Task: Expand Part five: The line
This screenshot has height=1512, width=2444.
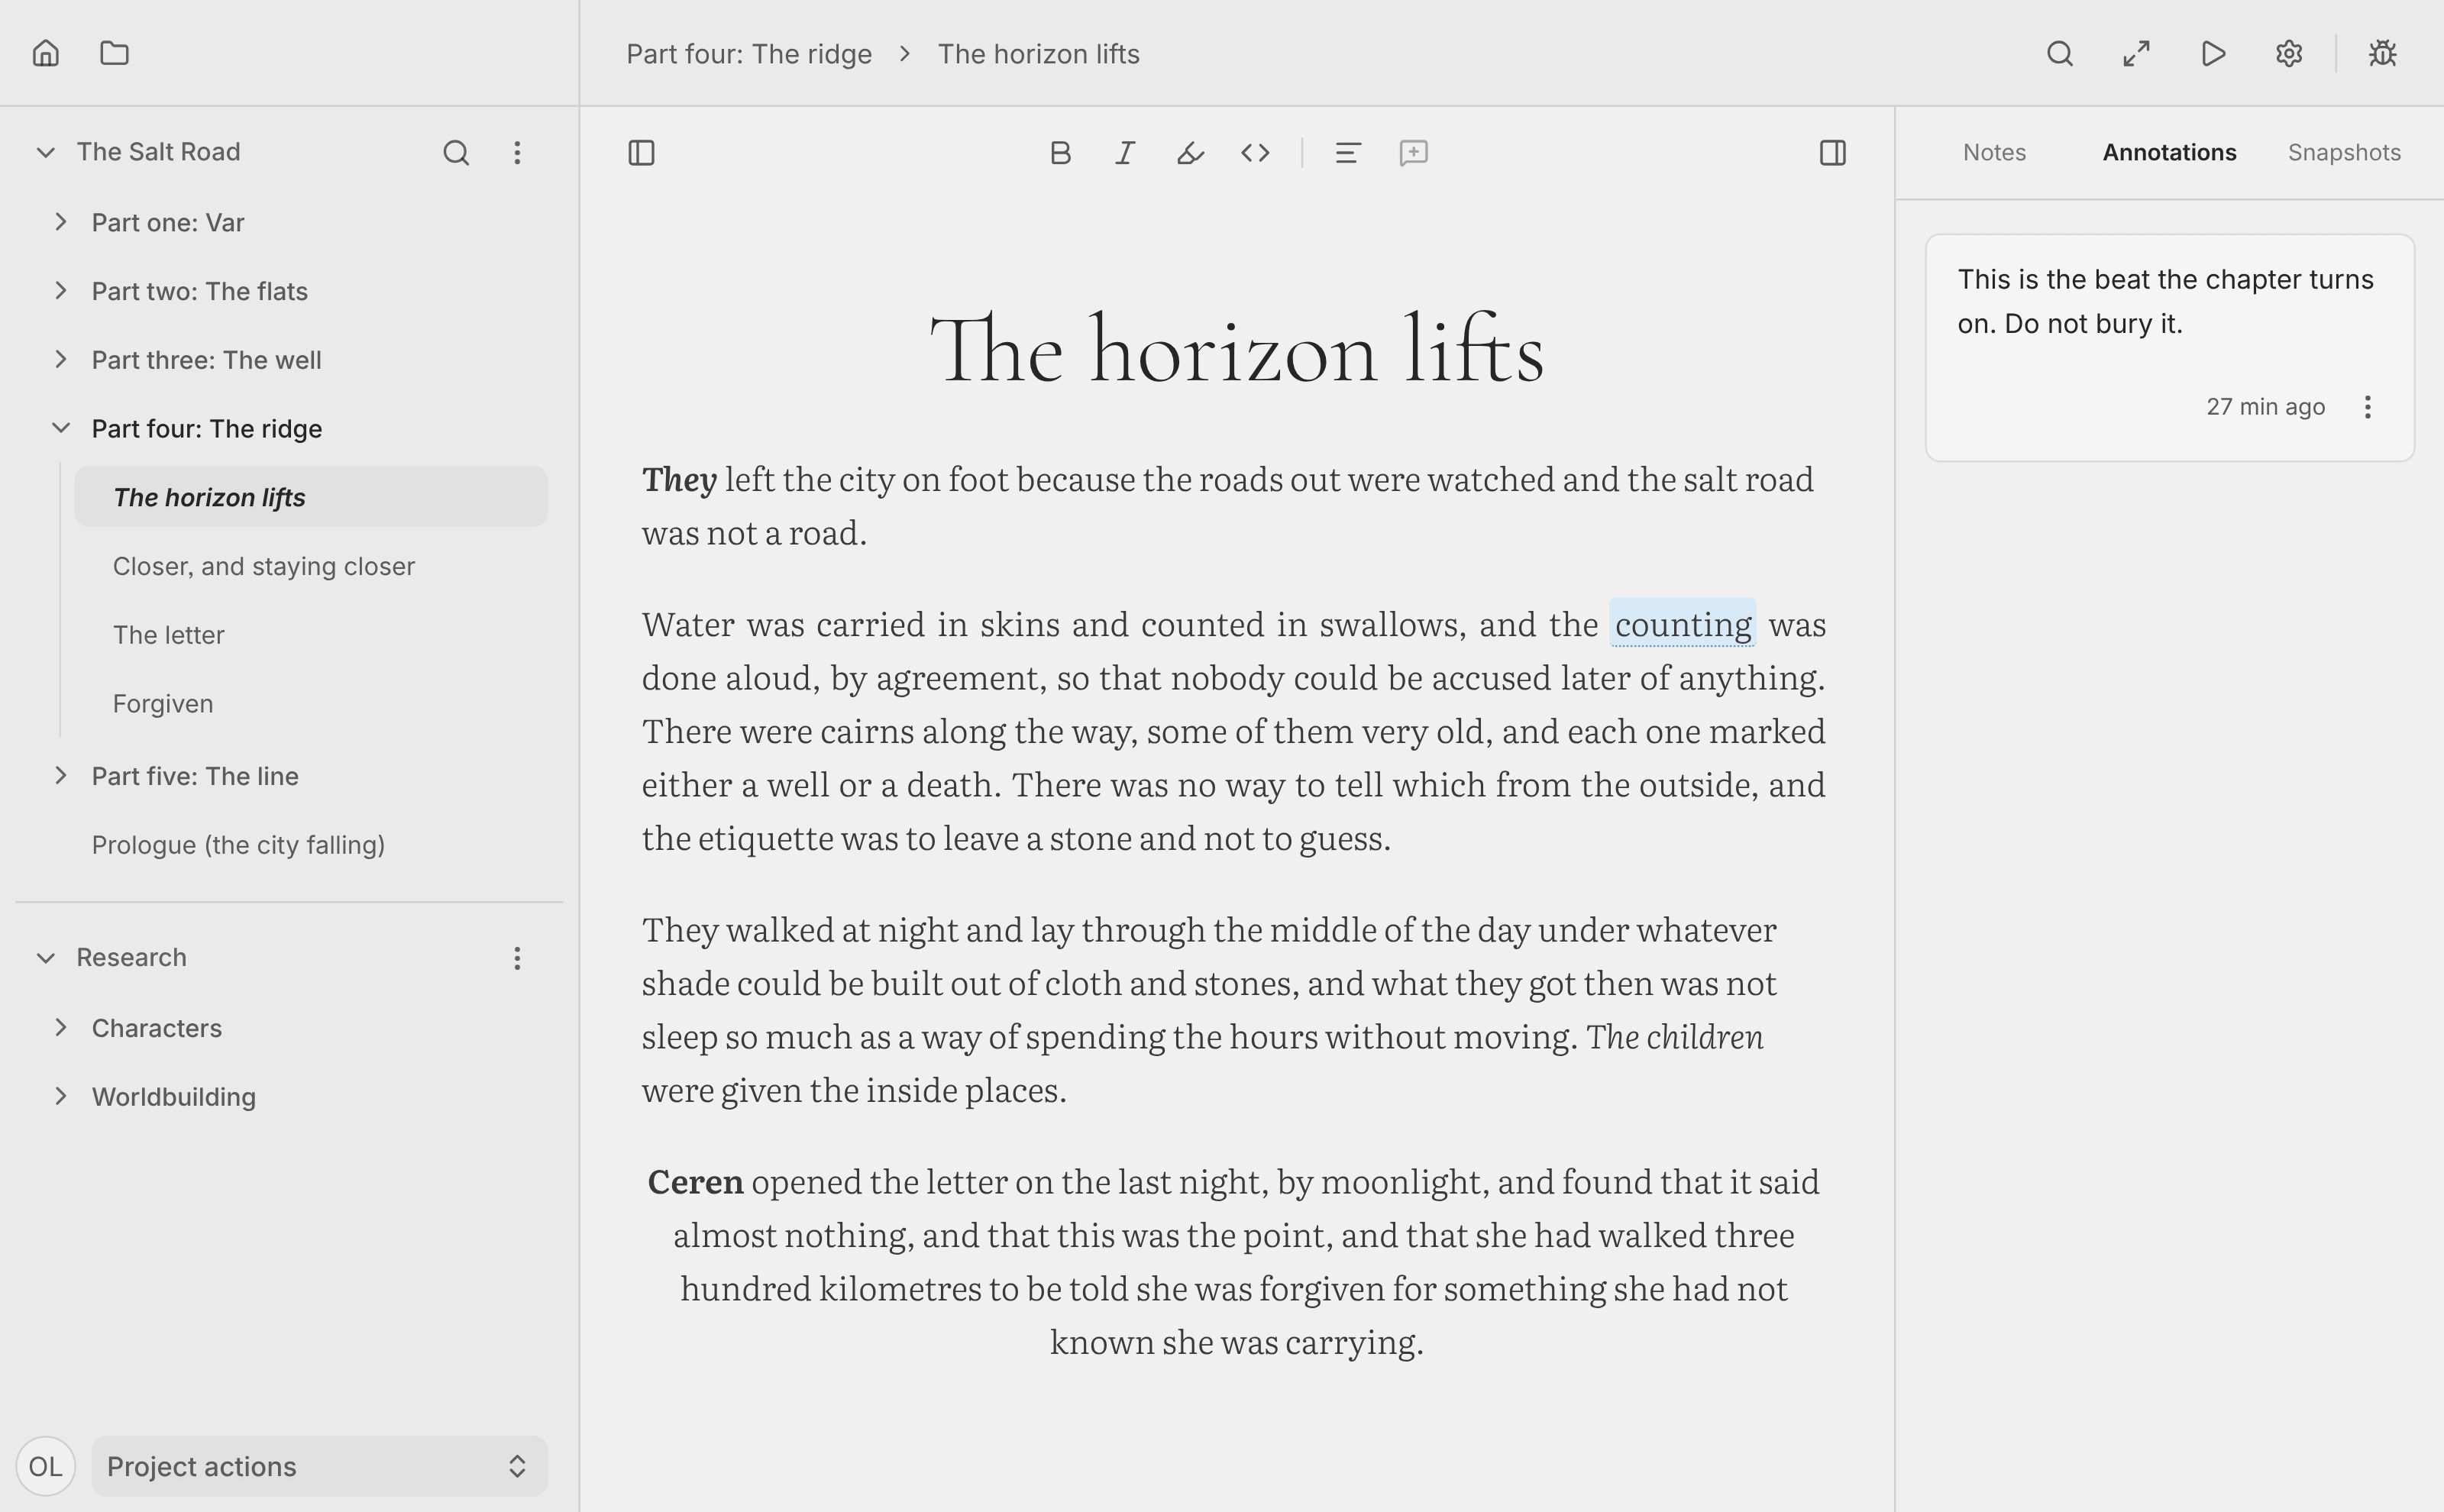Action: (x=60, y=776)
